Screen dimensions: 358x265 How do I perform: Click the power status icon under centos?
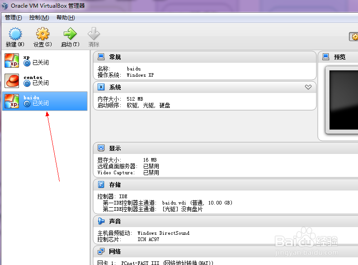(27, 84)
